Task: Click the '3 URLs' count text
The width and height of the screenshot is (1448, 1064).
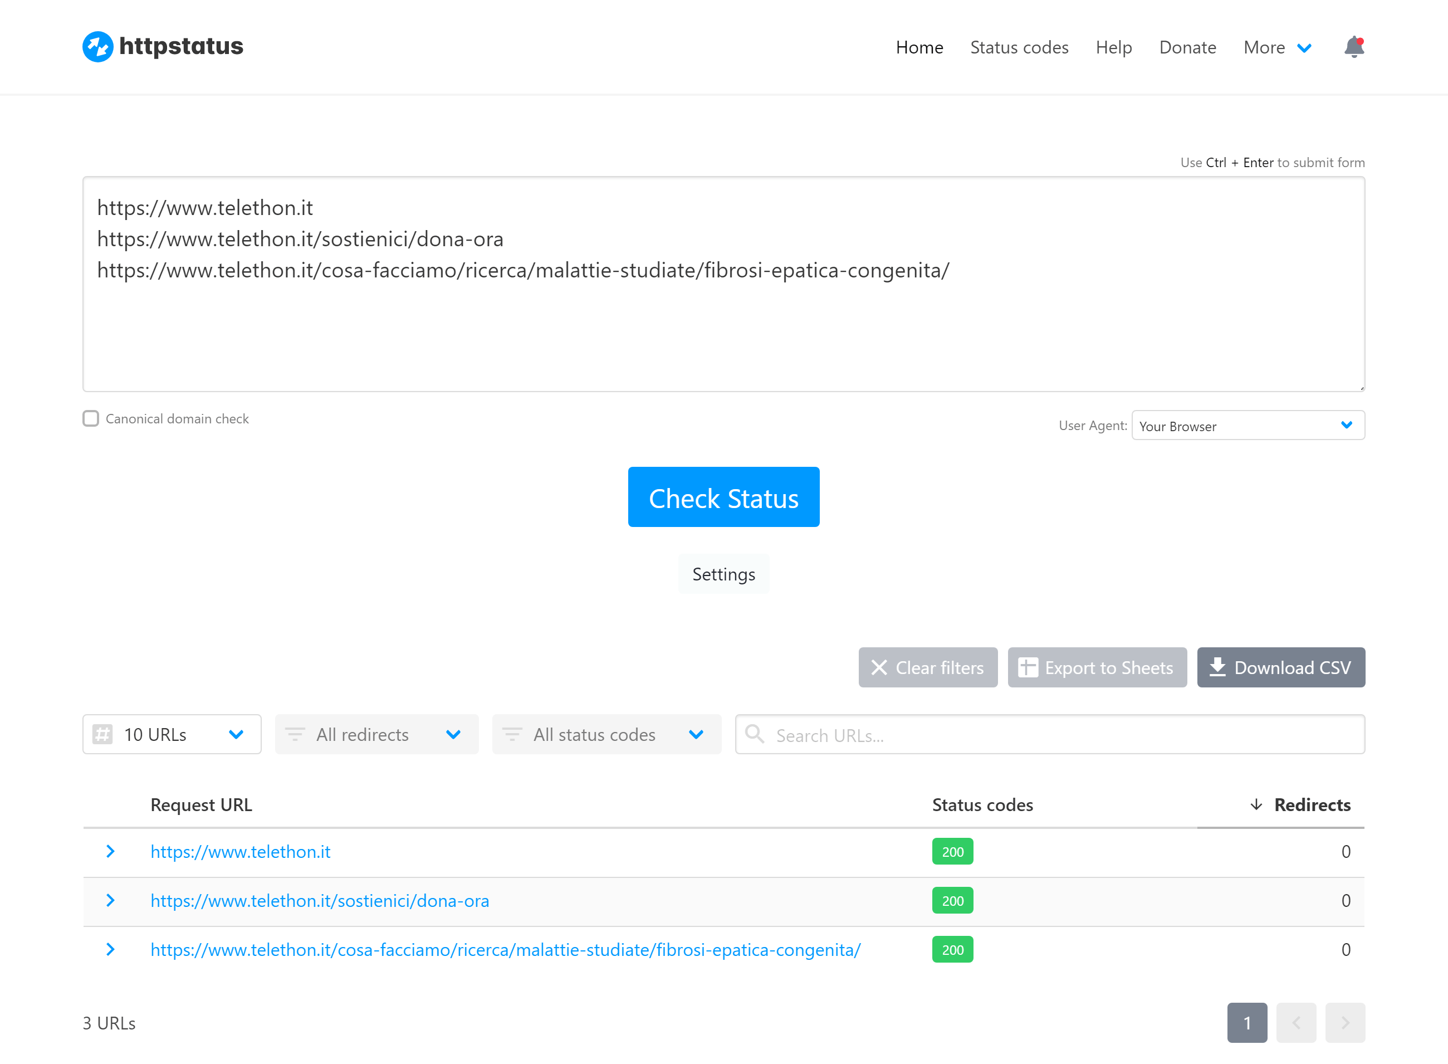Action: click(x=109, y=1023)
